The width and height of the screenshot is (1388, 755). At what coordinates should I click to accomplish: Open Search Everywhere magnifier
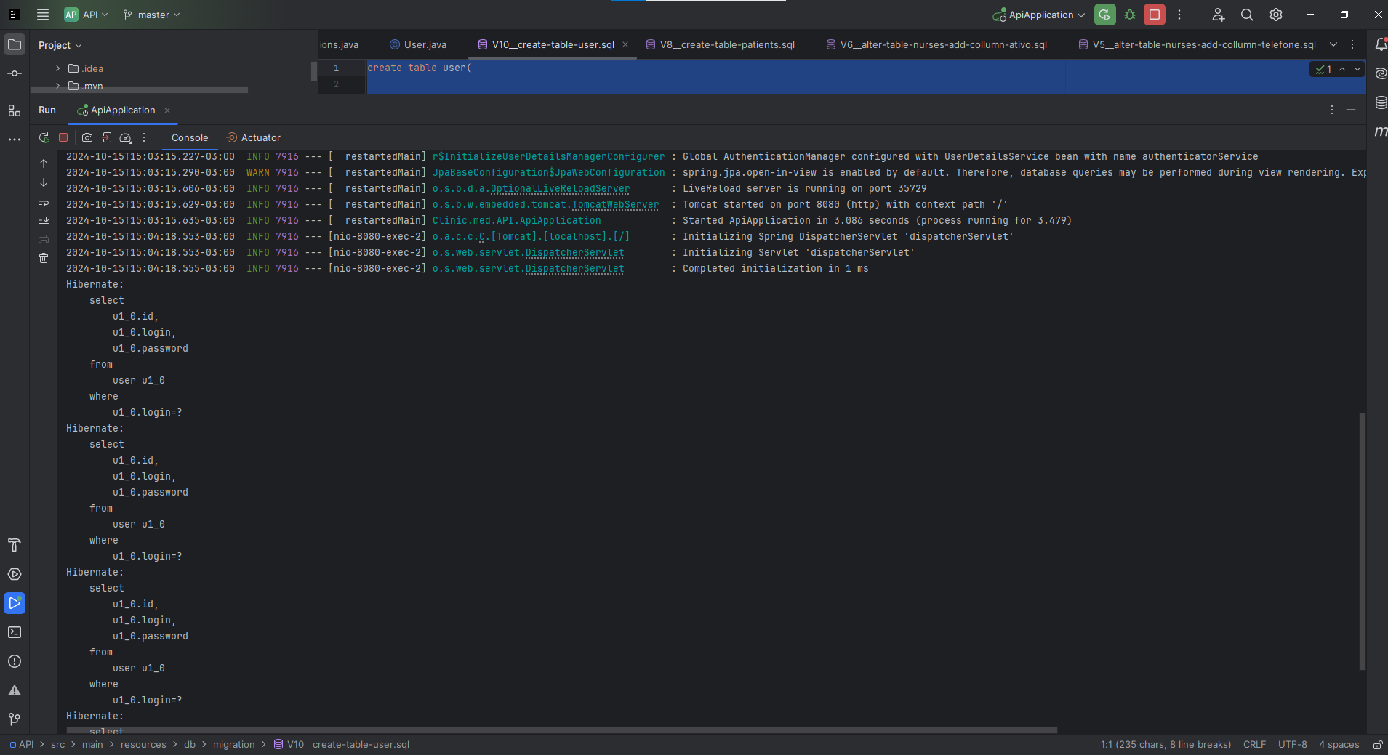point(1247,15)
